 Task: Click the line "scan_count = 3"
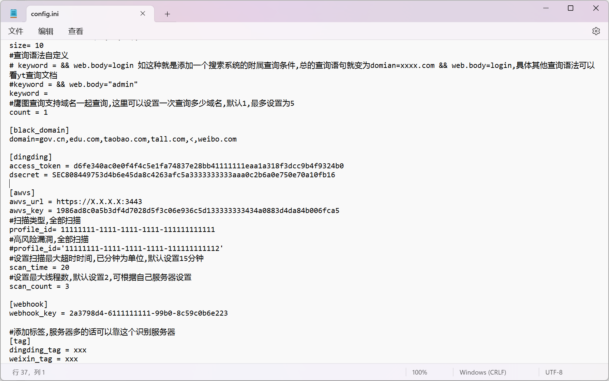[x=39, y=286]
